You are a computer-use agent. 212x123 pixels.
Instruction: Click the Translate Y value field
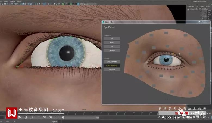click(x=210, y=13)
